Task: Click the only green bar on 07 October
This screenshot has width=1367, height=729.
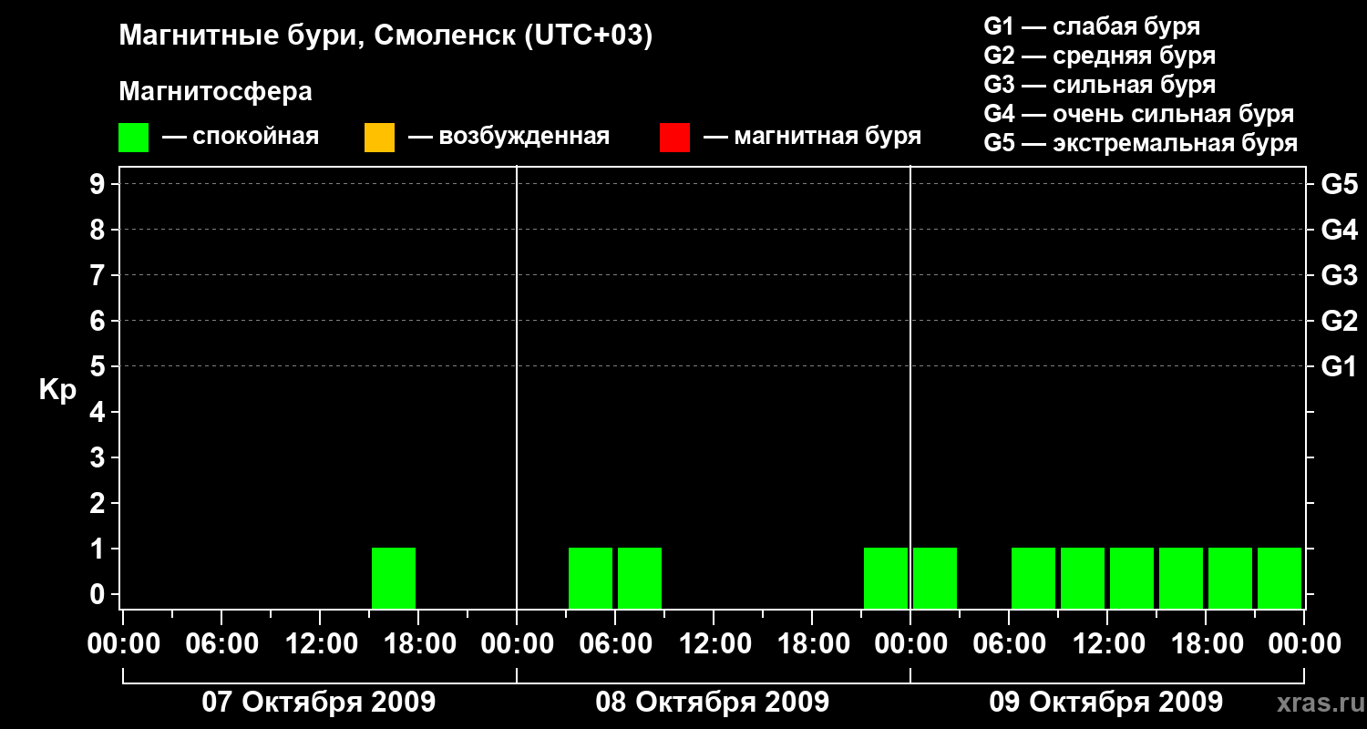Action: (394, 578)
